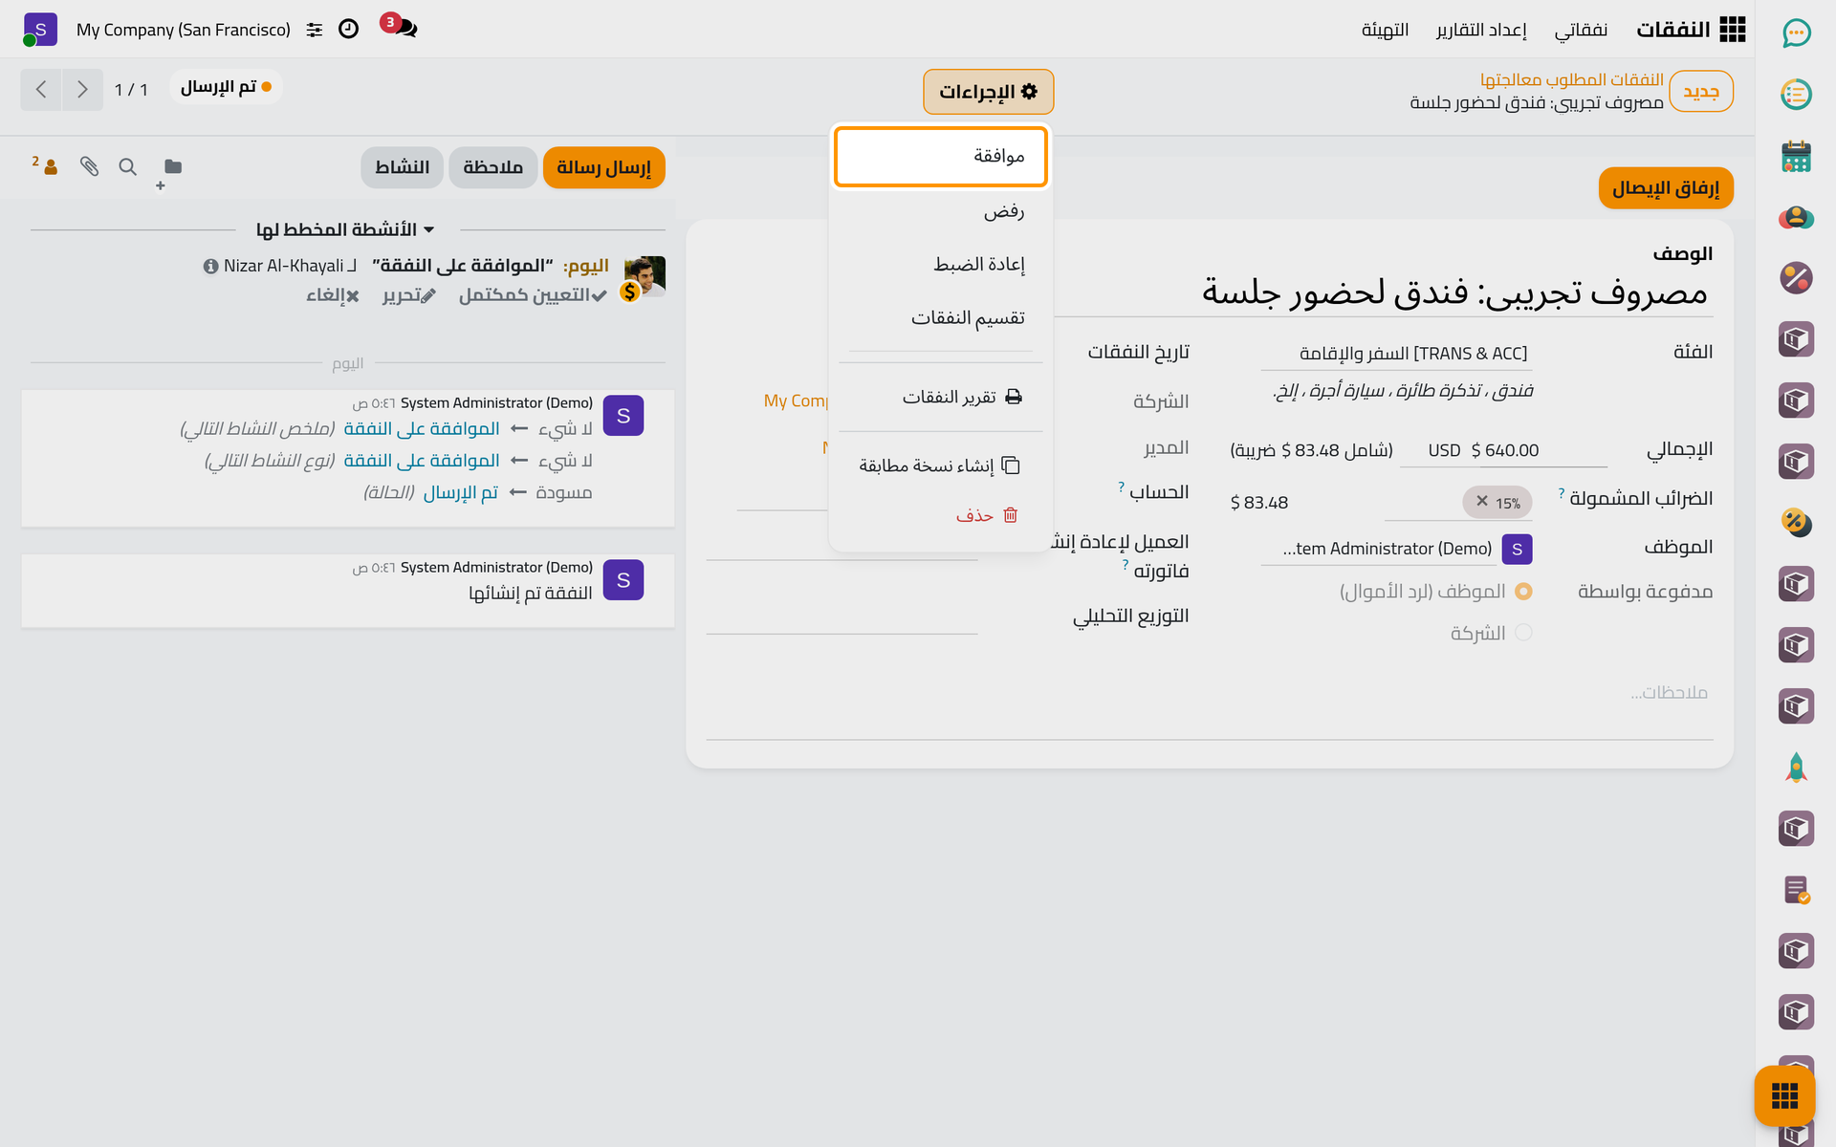Choose رفض from the actions menu
The image size is (1836, 1147).
click(941, 210)
